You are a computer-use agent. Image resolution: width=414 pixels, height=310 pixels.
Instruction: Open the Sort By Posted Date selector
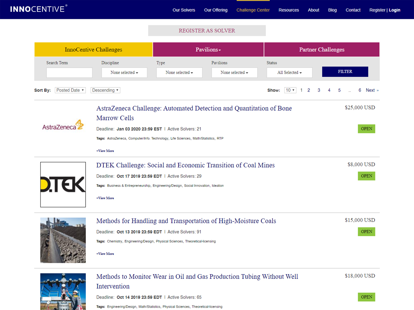pos(70,90)
